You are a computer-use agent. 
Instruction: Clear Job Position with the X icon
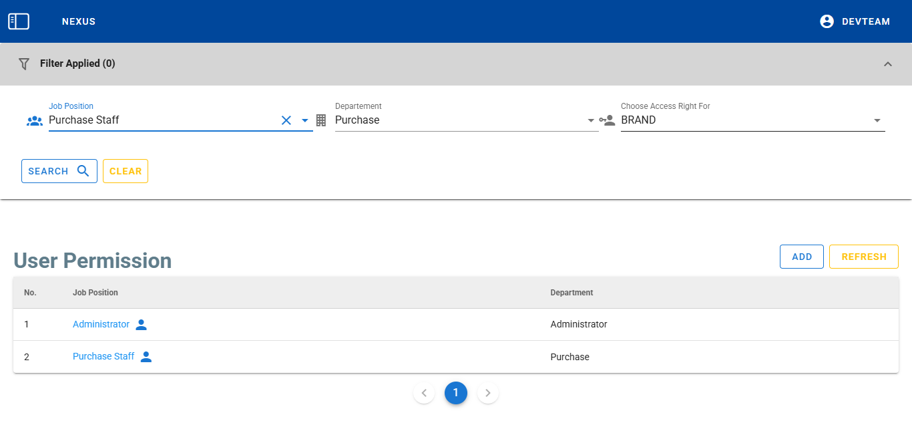tap(286, 120)
